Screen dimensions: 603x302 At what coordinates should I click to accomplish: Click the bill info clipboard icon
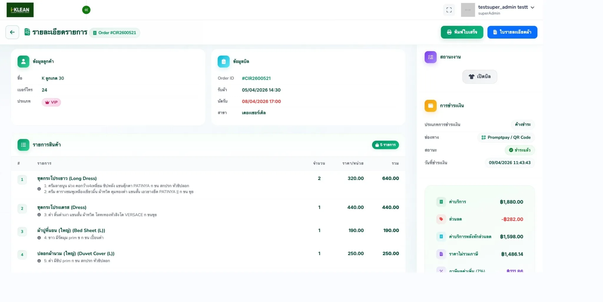click(x=223, y=62)
